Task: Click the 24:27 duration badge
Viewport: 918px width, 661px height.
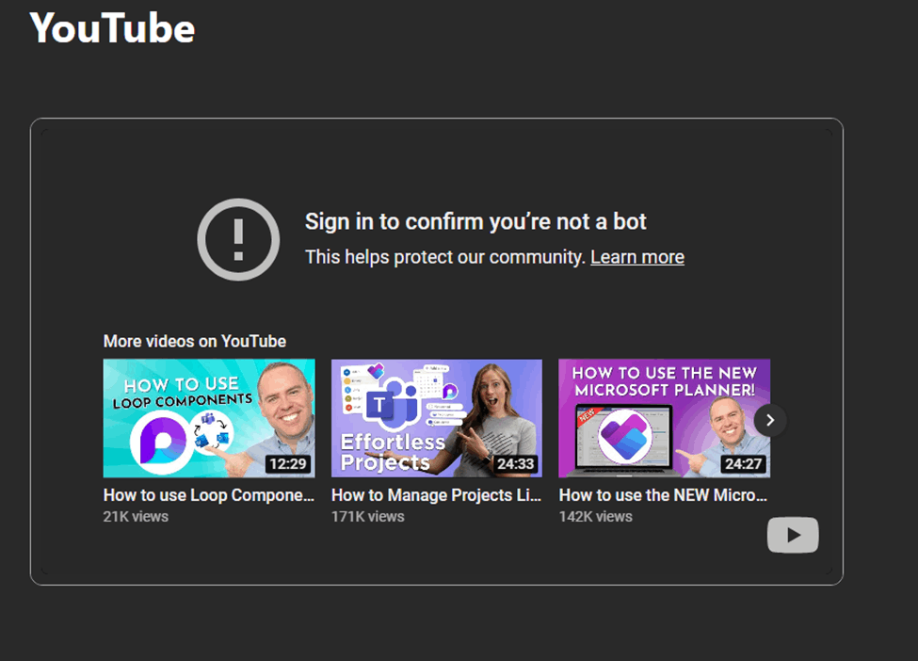Action: 743,463
